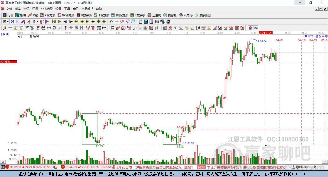Toggle the crosshair cursor button
328x177 pixels.
pos(117,22)
